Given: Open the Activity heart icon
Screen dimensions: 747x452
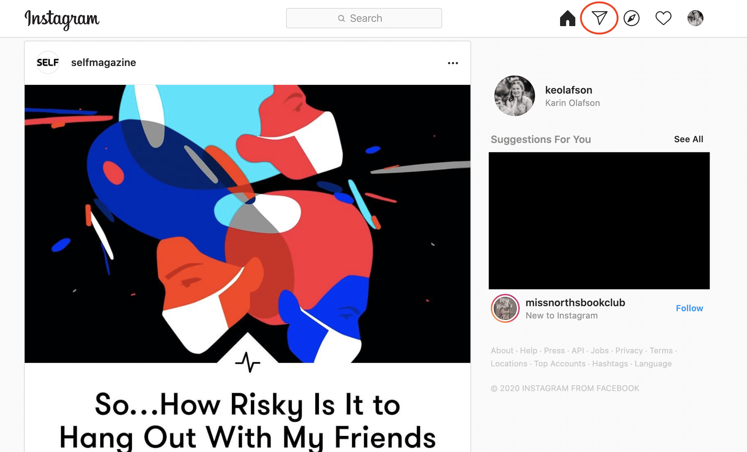Looking at the screenshot, I should (663, 18).
